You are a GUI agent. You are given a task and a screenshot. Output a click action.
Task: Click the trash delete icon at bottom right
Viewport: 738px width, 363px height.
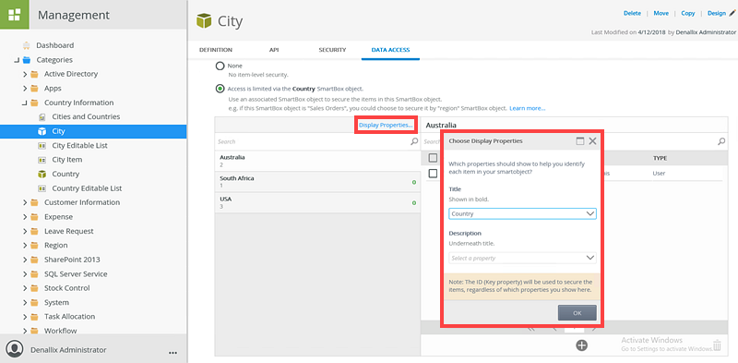tap(717, 345)
